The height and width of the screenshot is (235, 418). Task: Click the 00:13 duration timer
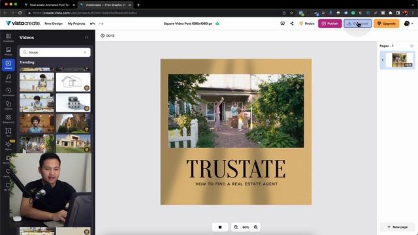pyautogui.click(x=107, y=36)
